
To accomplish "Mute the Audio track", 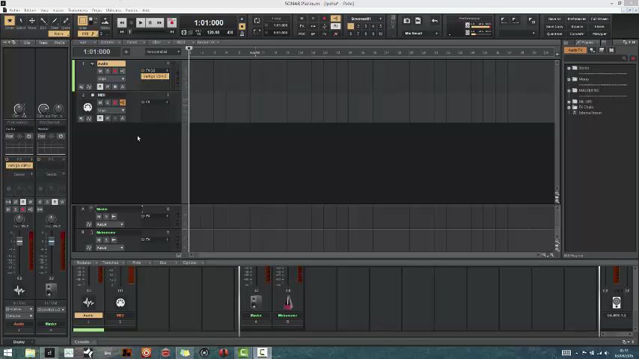I will point(100,71).
